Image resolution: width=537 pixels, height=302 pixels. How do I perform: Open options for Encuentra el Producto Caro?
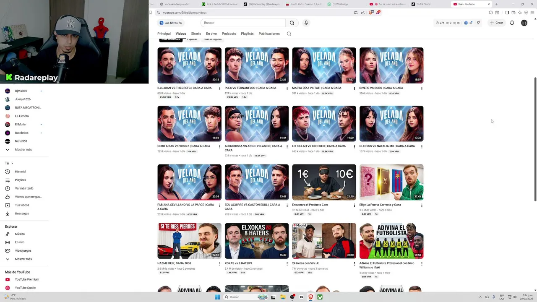tap(355, 205)
